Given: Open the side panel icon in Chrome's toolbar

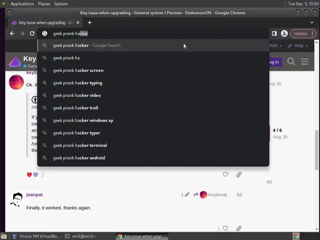Looking at the screenshot, I should point(274,33).
